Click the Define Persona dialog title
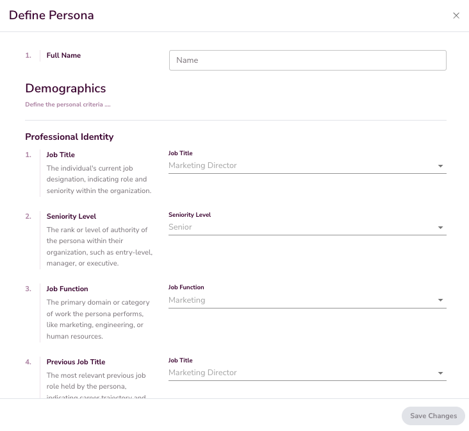 click(51, 15)
